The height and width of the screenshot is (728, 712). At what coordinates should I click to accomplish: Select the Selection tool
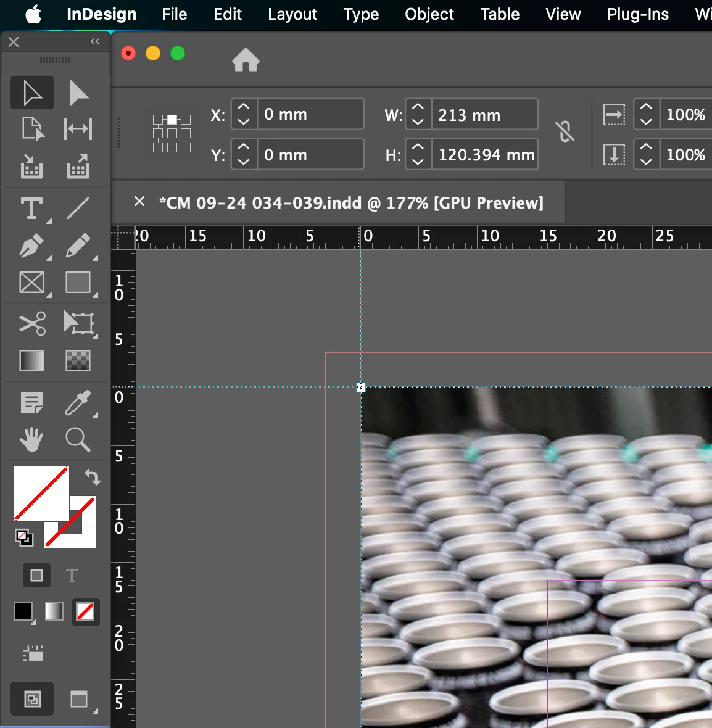point(32,93)
